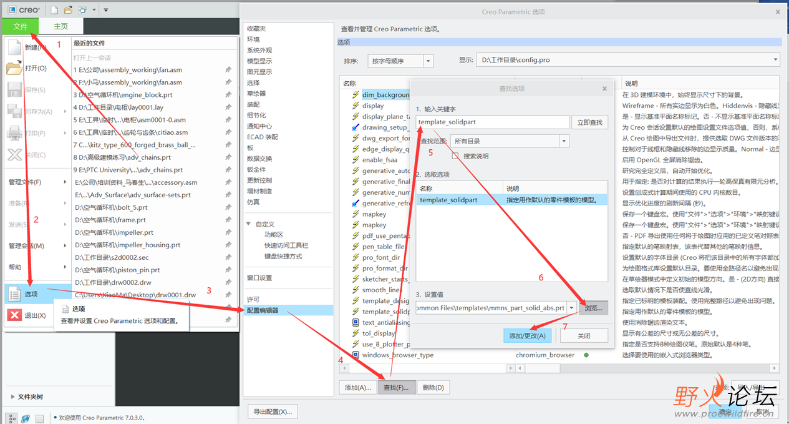Open the windows switch icon's dropdown arrow

point(93,10)
